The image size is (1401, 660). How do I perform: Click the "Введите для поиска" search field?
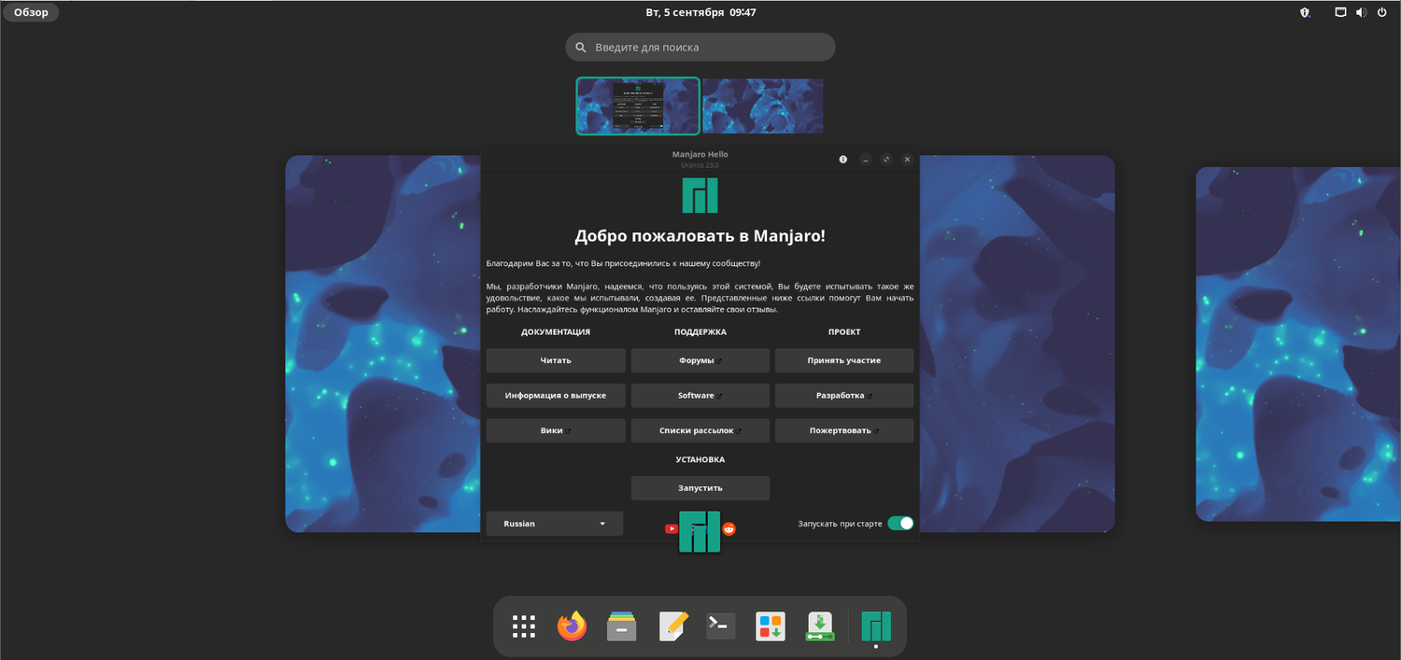(x=700, y=47)
